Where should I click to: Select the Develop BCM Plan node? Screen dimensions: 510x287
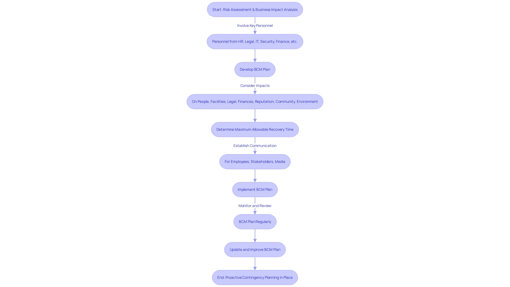255,69
